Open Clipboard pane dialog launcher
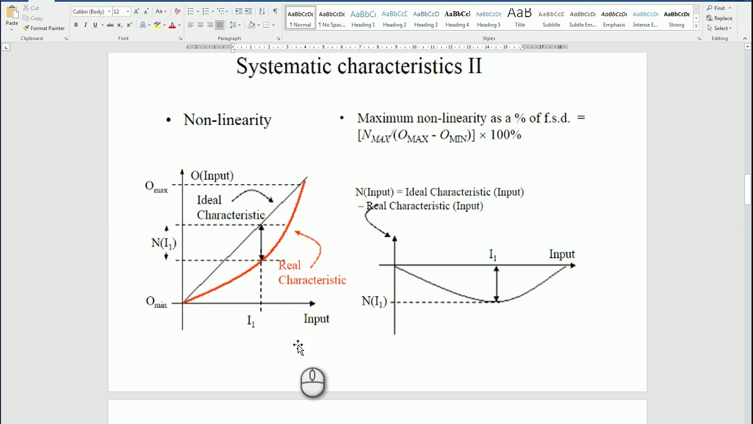753x424 pixels. coord(66,39)
